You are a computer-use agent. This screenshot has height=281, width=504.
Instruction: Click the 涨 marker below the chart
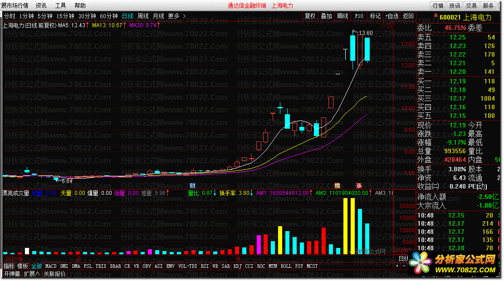[x=359, y=186]
